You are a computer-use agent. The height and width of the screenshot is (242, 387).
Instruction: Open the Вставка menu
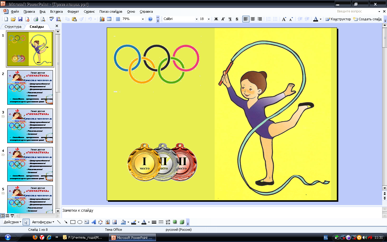pyautogui.click(x=56, y=11)
